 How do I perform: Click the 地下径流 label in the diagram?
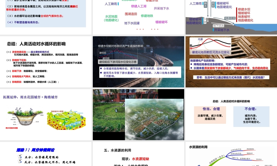coord(218,26)
